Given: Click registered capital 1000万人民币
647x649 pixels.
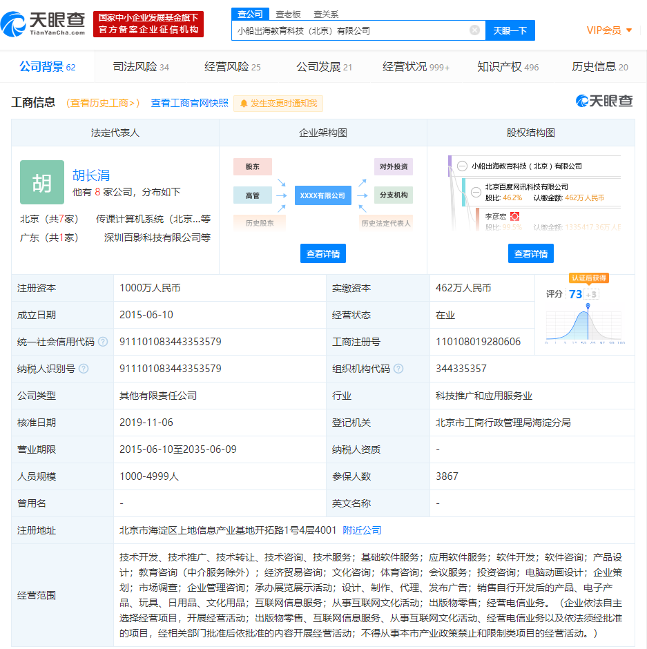Looking at the screenshot, I should (150, 288).
